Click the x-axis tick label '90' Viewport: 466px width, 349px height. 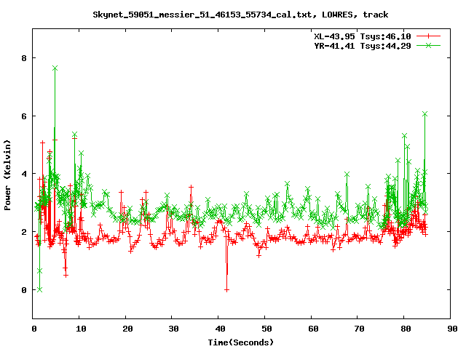[x=452, y=329]
